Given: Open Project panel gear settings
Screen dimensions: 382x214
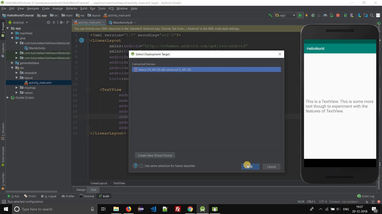Looking at the screenshot, I should 61,22.
